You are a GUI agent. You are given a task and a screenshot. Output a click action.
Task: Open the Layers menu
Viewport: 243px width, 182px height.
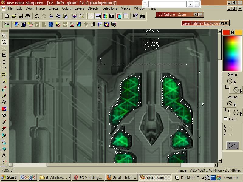79,8
